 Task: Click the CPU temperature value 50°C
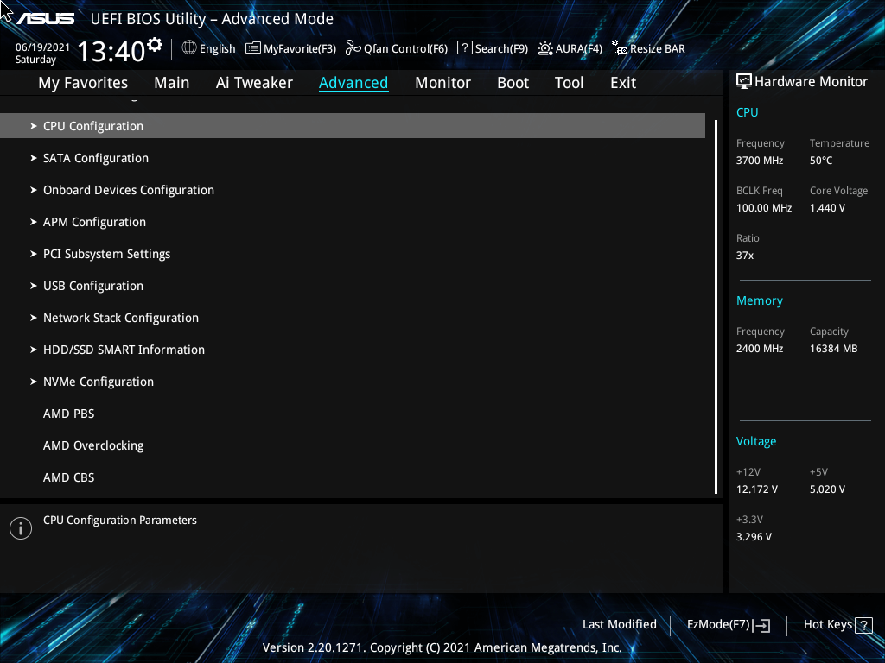821,161
